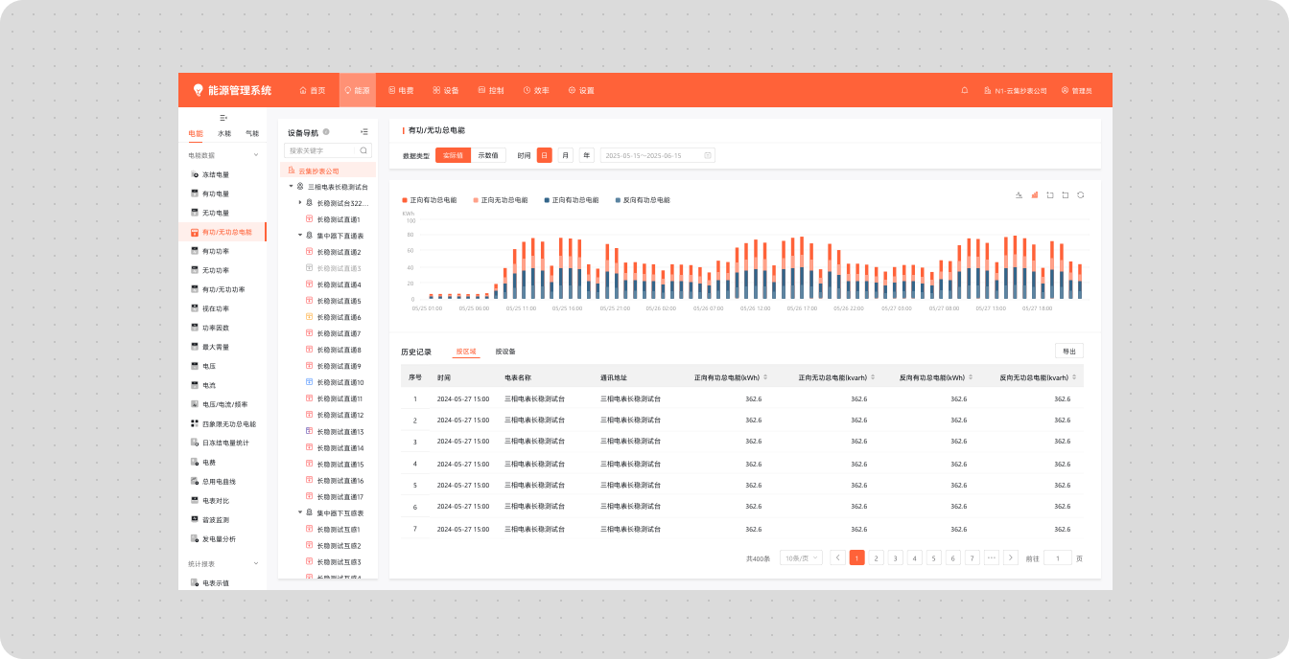
Task: Click the 导出 export button
Action: tap(1068, 352)
